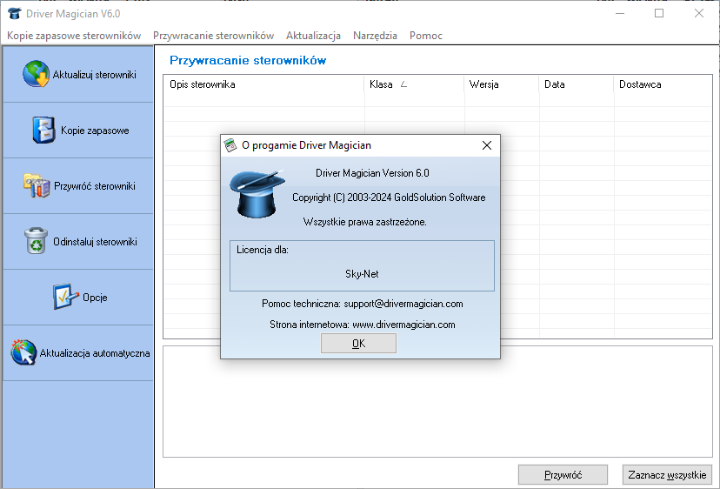Click the Klasa column sort arrow
This screenshot has height=489, width=720.
click(x=403, y=84)
